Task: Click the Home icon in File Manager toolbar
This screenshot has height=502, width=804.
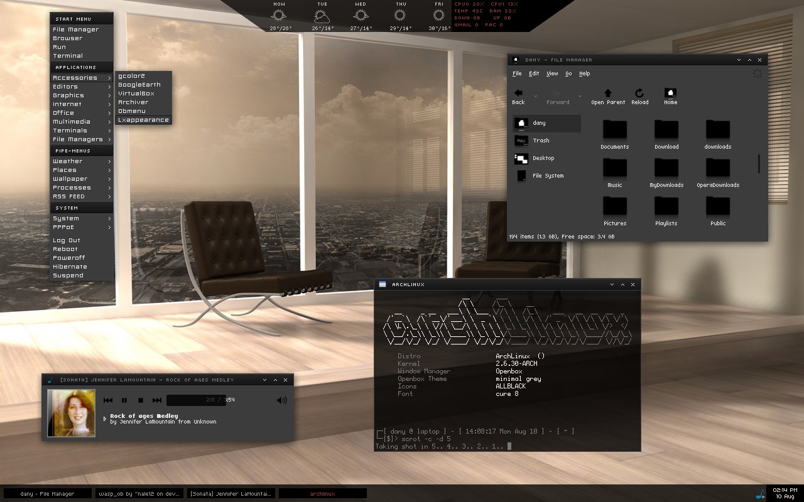Action: click(670, 93)
